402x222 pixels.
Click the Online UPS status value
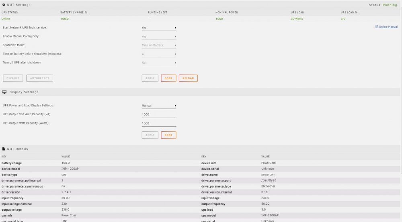pos(6,19)
